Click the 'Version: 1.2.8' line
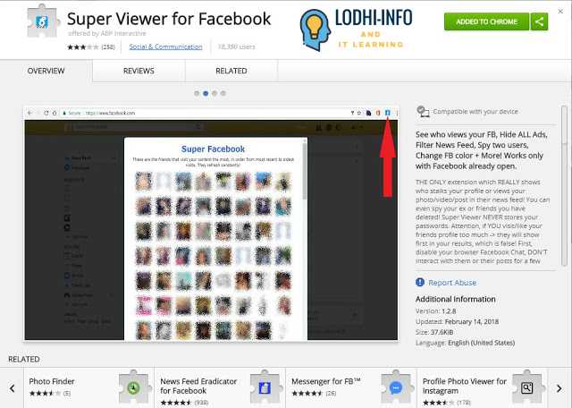The width and height of the screenshot is (572, 408). (436, 311)
